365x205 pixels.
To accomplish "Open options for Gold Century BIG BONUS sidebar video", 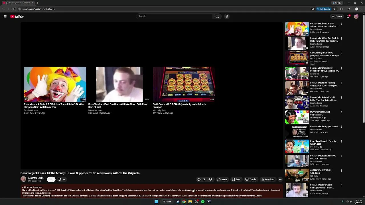I will coord(341,53).
